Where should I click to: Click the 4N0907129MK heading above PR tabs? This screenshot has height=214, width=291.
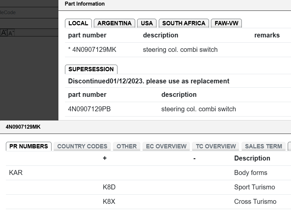(23, 127)
